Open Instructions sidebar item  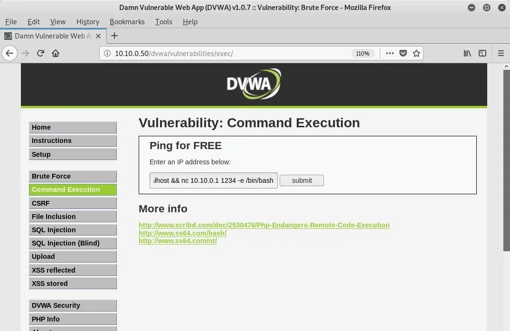point(73,141)
